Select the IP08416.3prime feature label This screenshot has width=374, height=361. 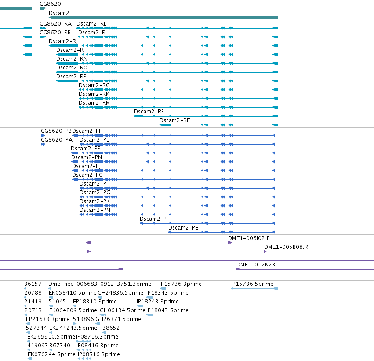pos(98,346)
